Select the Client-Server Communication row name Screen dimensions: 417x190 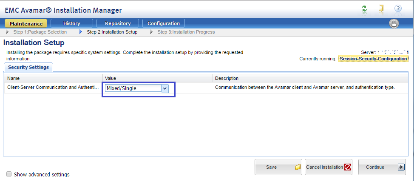(x=53, y=88)
